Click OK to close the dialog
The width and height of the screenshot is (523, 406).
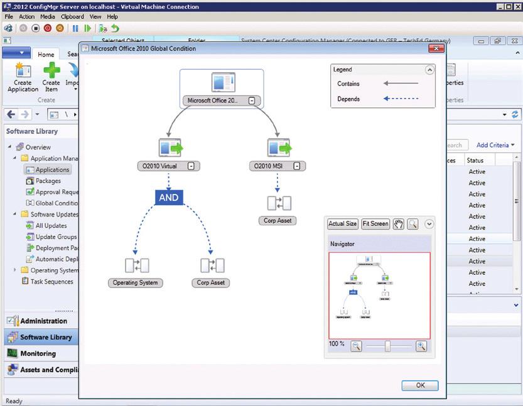(x=420, y=385)
